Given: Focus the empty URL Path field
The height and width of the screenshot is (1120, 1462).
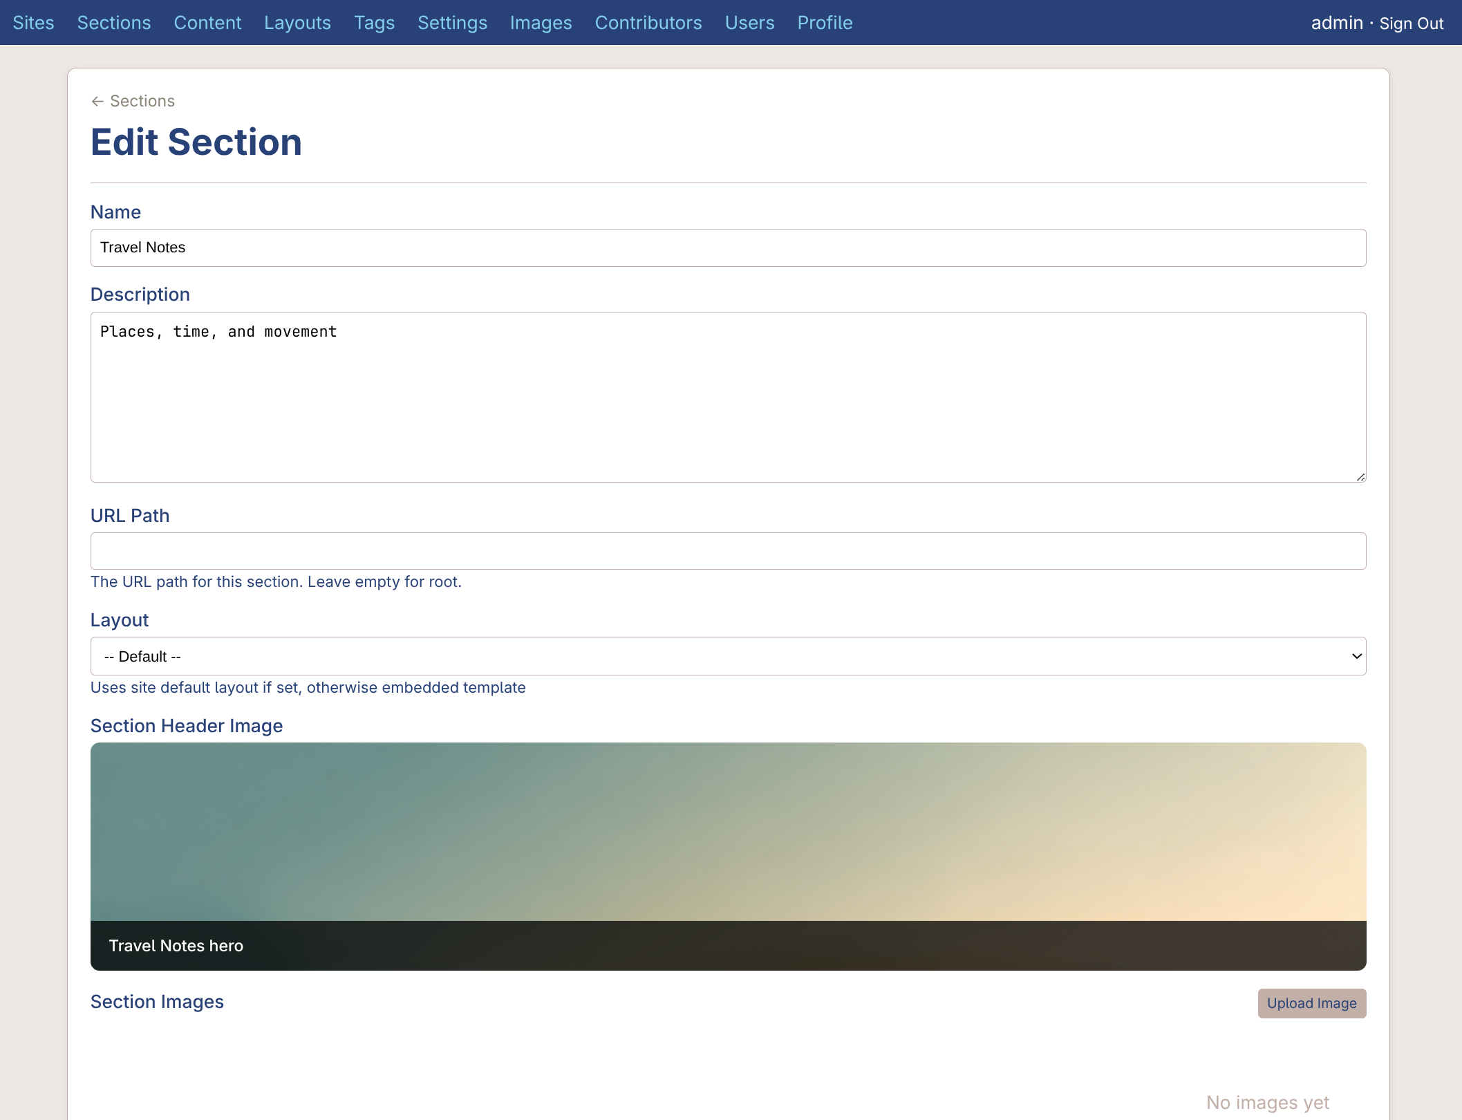Looking at the screenshot, I should tap(727, 551).
